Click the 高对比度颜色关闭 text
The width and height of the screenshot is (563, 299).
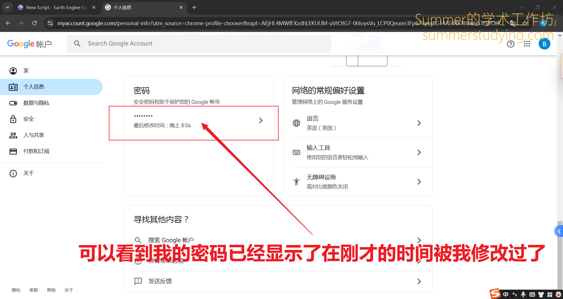point(327,187)
